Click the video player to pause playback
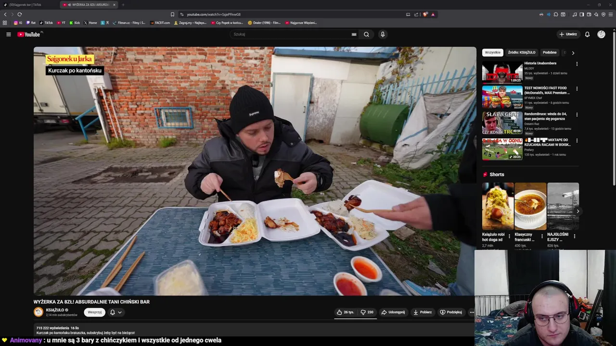Screen dimensions: 616x346 click(x=255, y=171)
